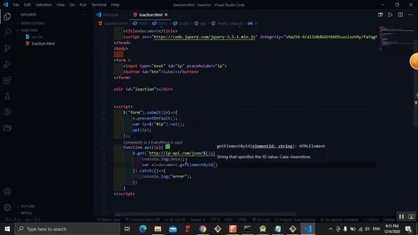Screen dimensions: 418x235
Task: Open the Edit menu
Action: tap(27, 5)
